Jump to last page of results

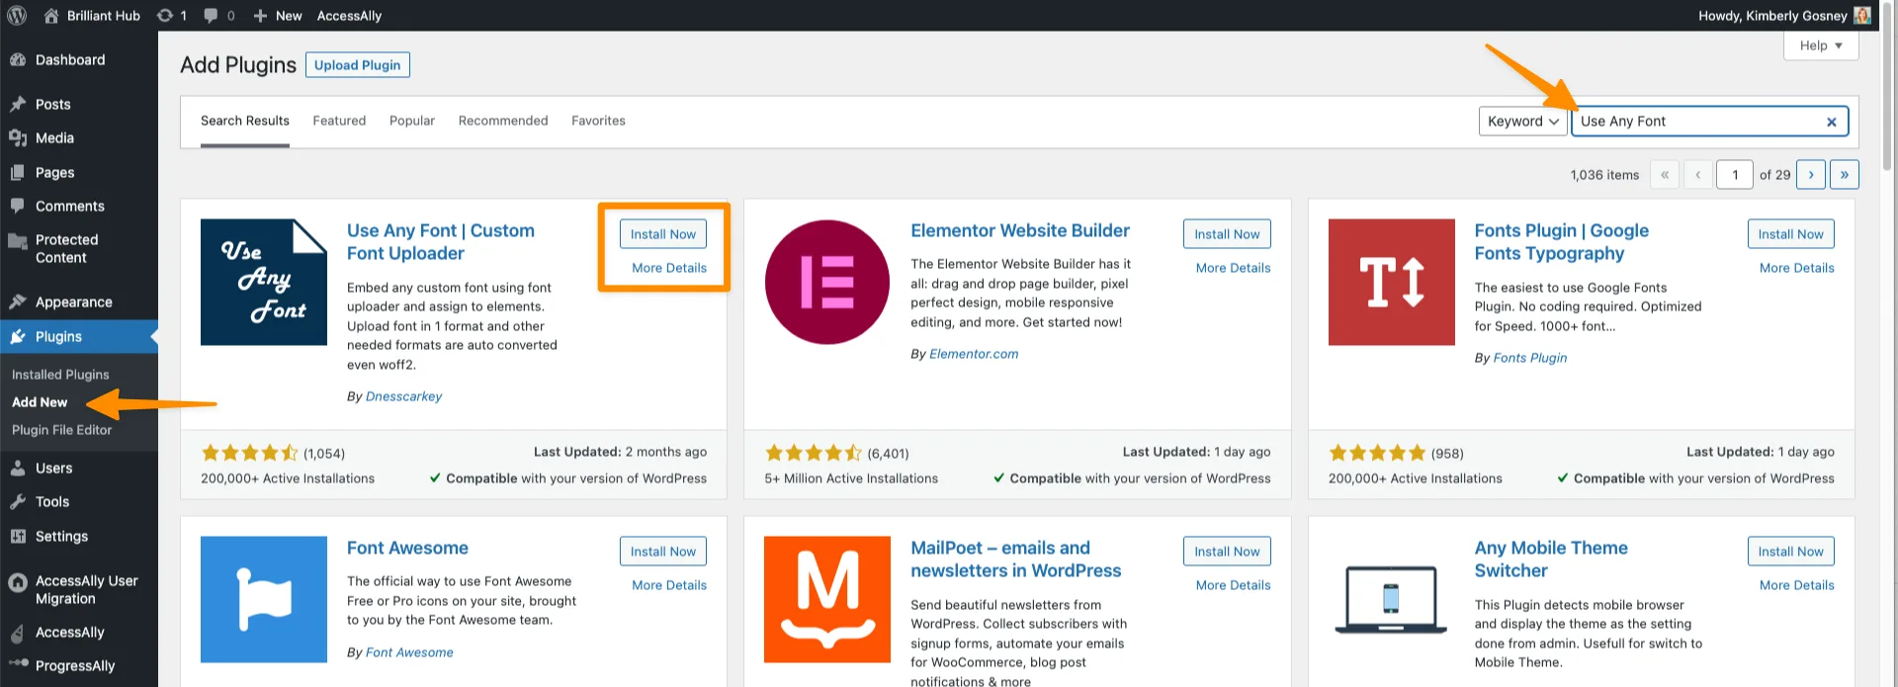tap(1844, 175)
